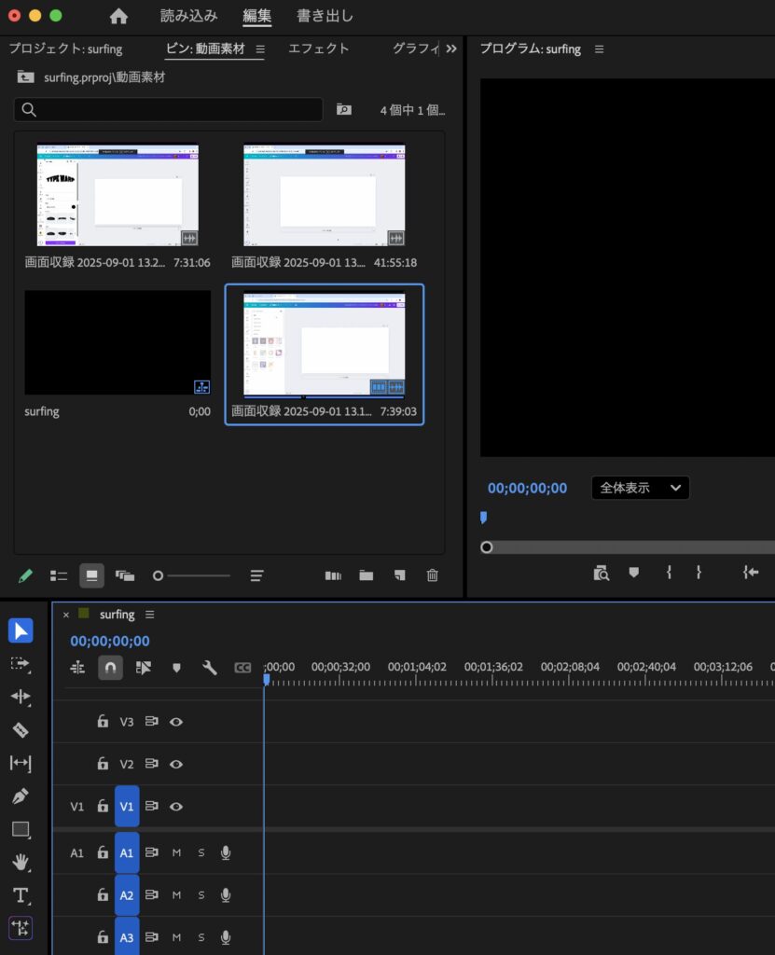775x955 pixels.
Task: Select the Pen tool
Action: pyautogui.click(x=21, y=796)
